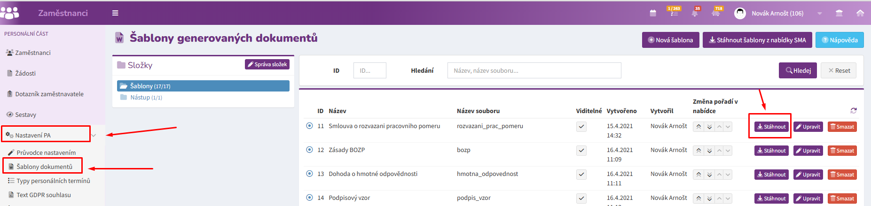The height and width of the screenshot is (206, 871).
Task: Collapse the Nastavení PA sidebar section
Action: [94, 136]
